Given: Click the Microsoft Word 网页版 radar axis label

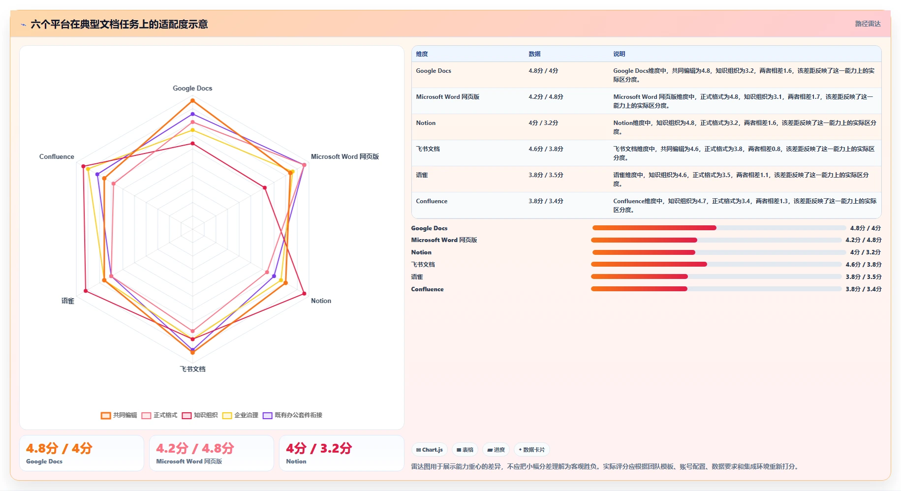Looking at the screenshot, I should [x=345, y=156].
